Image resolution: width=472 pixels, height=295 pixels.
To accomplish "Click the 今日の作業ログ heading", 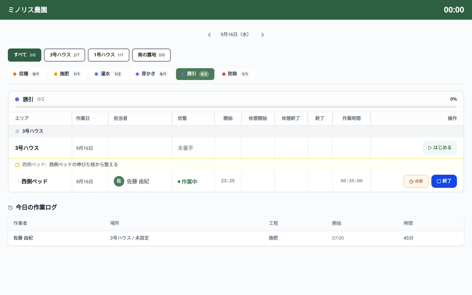I will [x=36, y=207].
